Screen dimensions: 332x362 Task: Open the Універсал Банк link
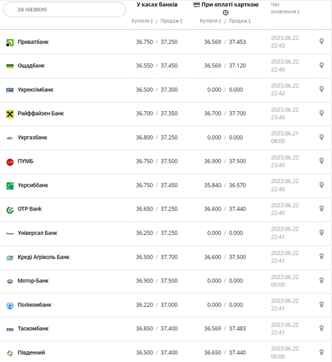(37, 233)
